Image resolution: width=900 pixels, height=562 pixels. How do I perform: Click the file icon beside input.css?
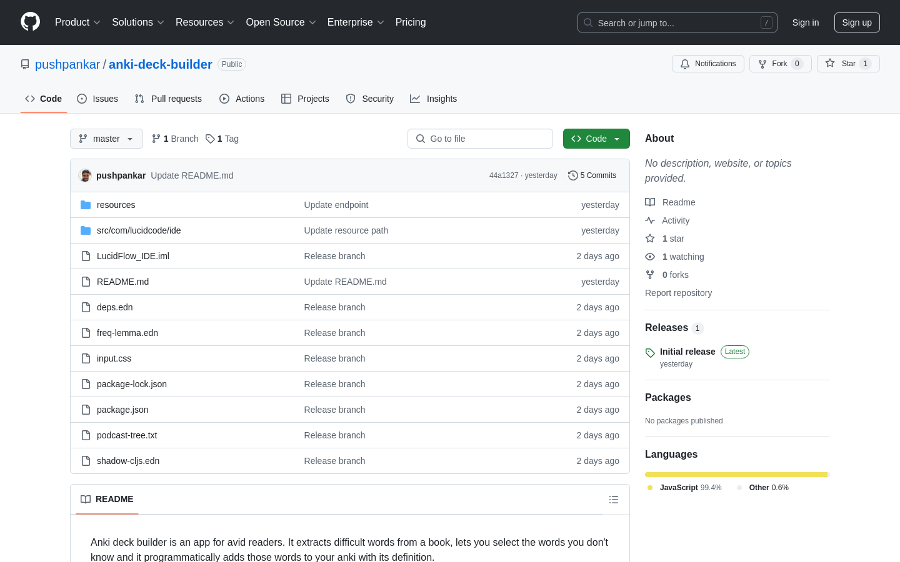click(86, 358)
